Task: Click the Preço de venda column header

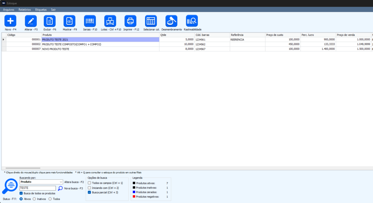Action: coord(353,35)
